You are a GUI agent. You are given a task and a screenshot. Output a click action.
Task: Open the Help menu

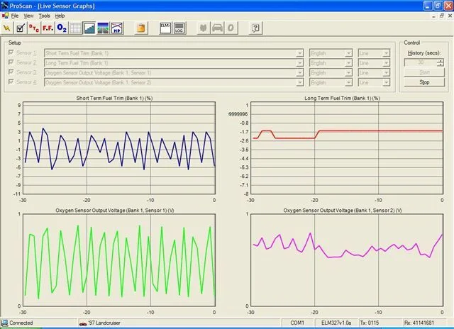click(x=60, y=16)
